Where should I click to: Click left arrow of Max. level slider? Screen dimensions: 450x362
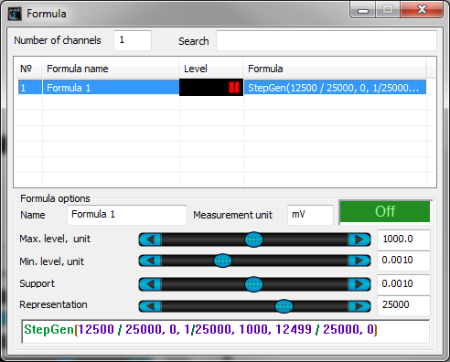150,240
